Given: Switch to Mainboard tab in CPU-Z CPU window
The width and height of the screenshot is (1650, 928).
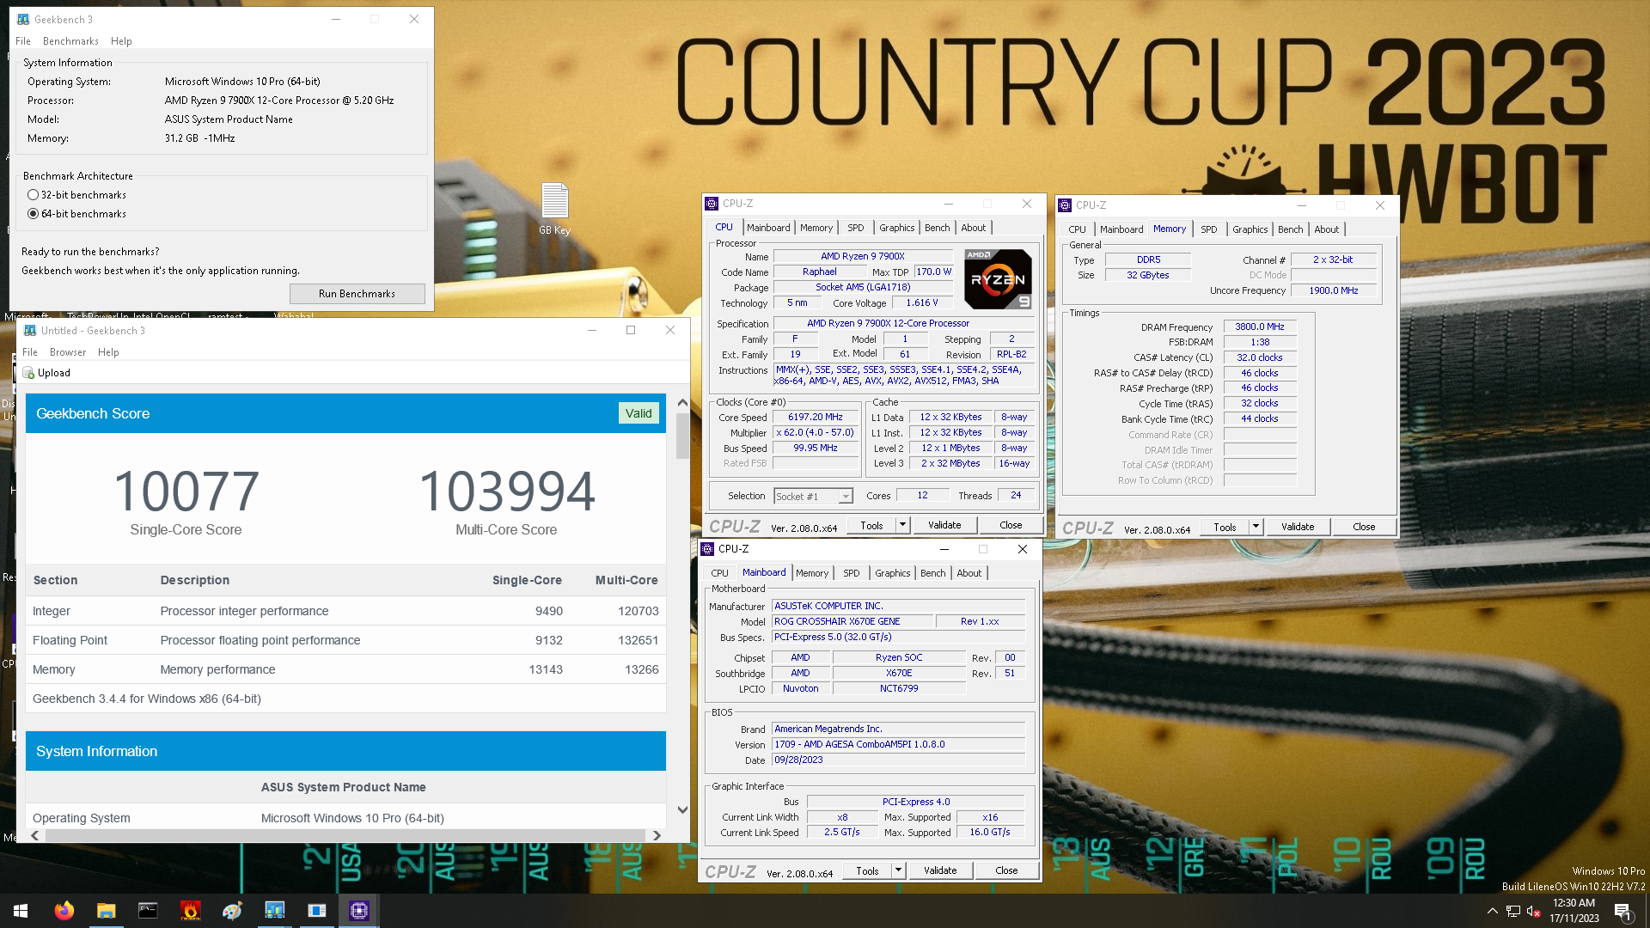Looking at the screenshot, I should click(768, 228).
